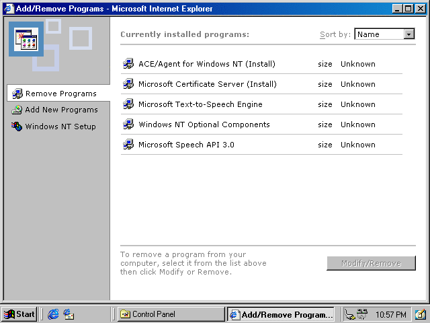Click the Add New Programs CD icon
Viewport: 430px width, 323px height.
pyautogui.click(x=17, y=110)
